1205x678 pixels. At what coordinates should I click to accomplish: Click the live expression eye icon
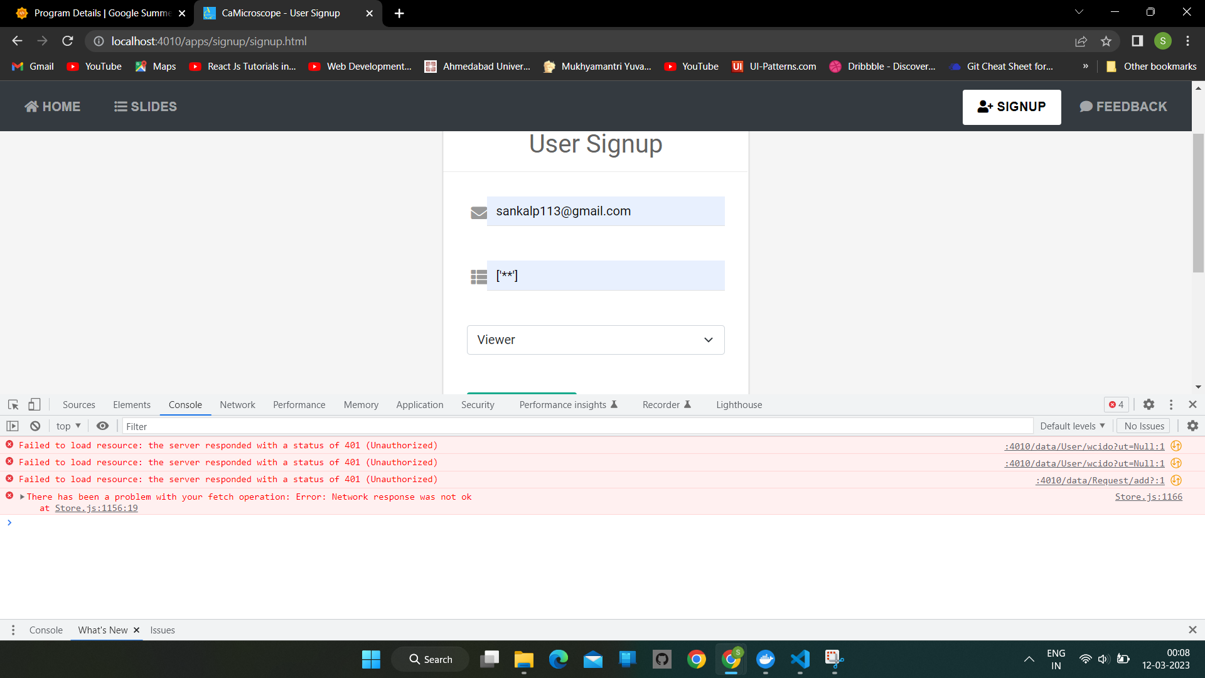[x=102, y=426]
